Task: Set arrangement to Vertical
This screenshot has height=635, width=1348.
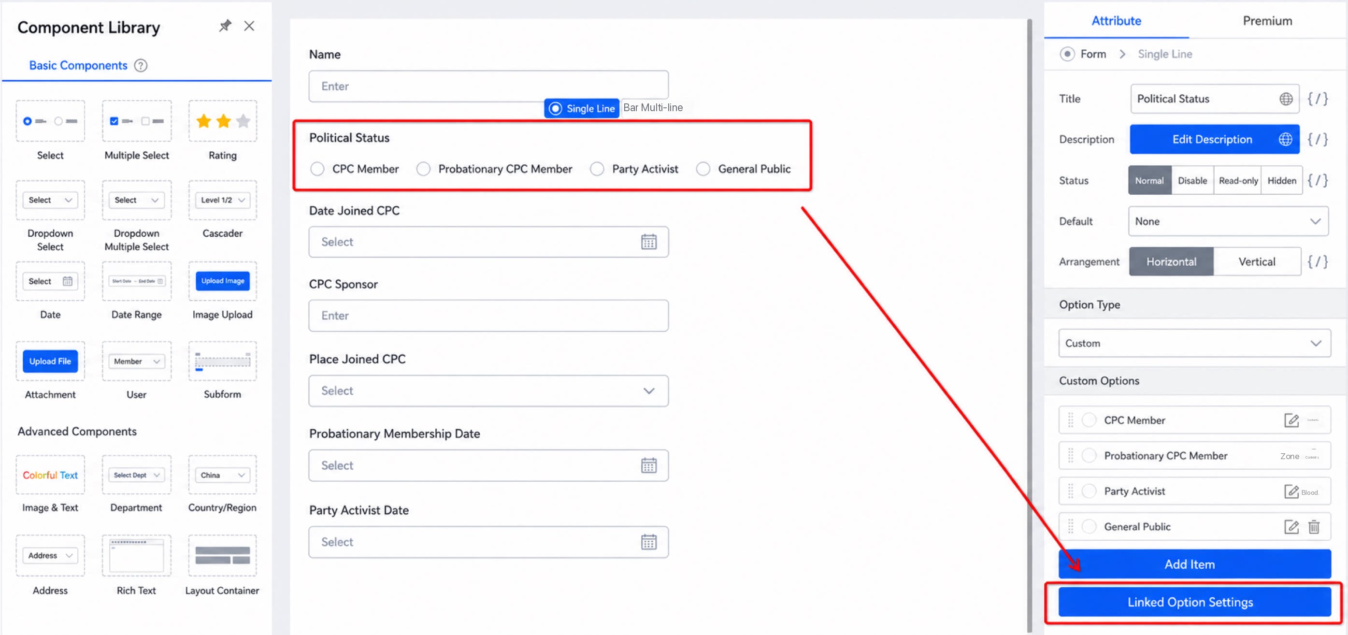Action: (1256, 262)
